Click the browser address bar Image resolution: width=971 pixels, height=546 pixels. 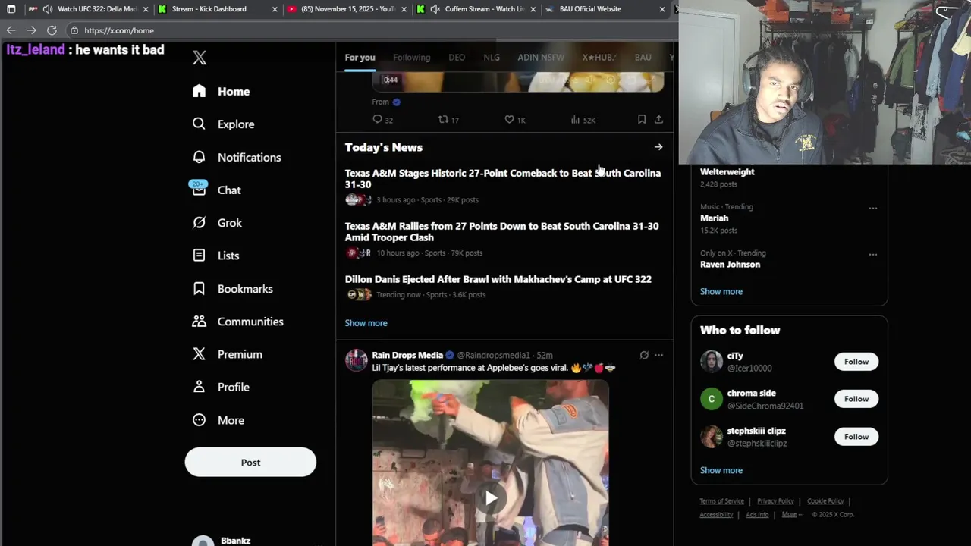pyautogui.click(x=372, y=30)
